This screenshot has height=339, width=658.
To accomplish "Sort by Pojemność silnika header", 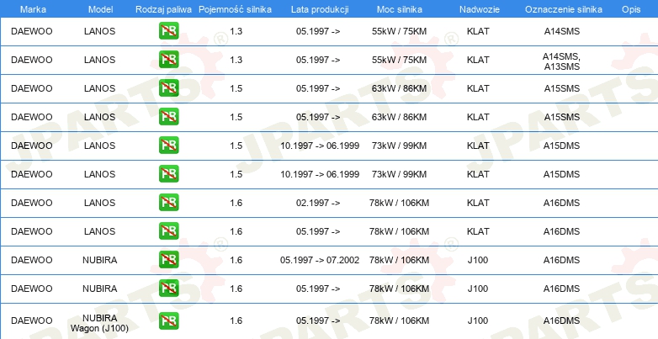I will pos(235,9).
